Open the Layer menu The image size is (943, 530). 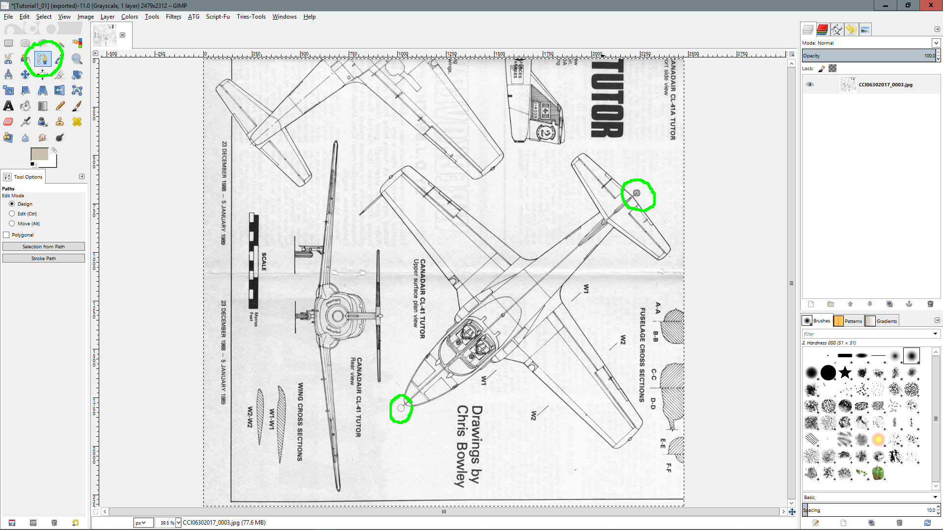[108, 17]
